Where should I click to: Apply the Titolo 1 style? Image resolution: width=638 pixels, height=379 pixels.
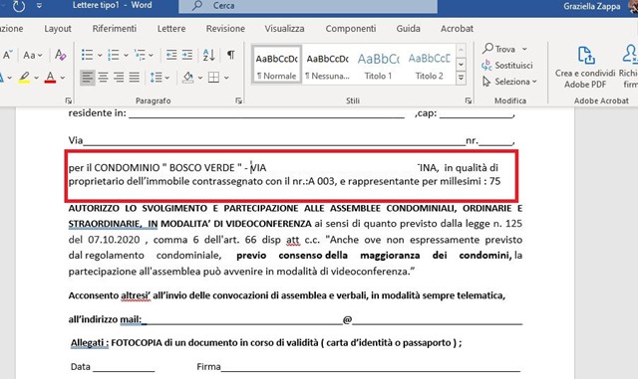point(378,65)
